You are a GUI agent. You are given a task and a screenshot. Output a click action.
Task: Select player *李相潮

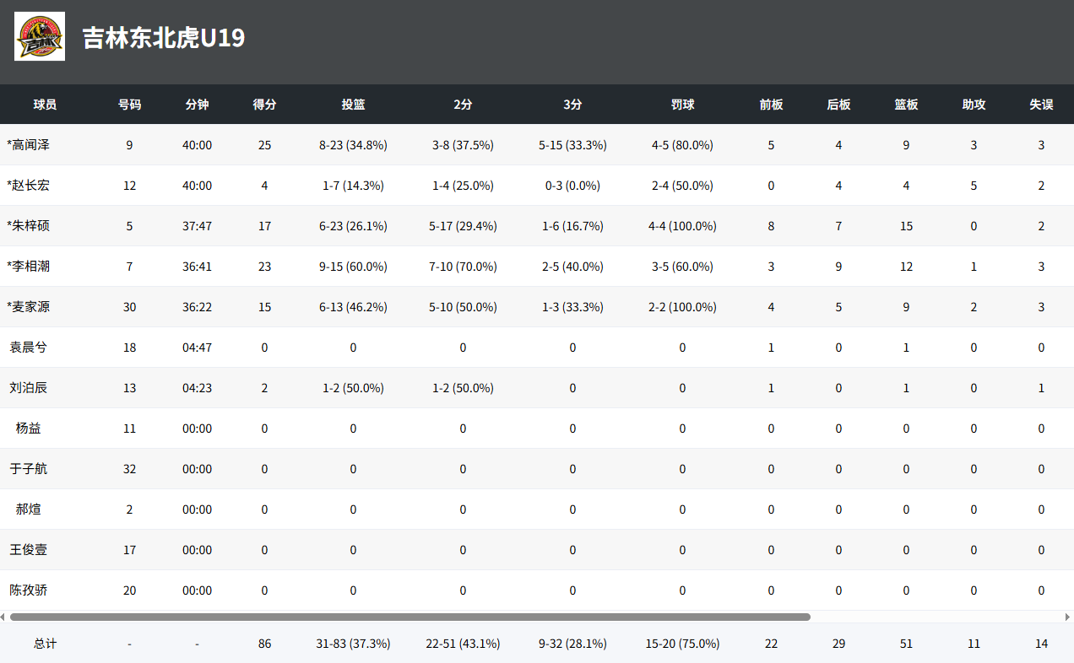point(29,267)
